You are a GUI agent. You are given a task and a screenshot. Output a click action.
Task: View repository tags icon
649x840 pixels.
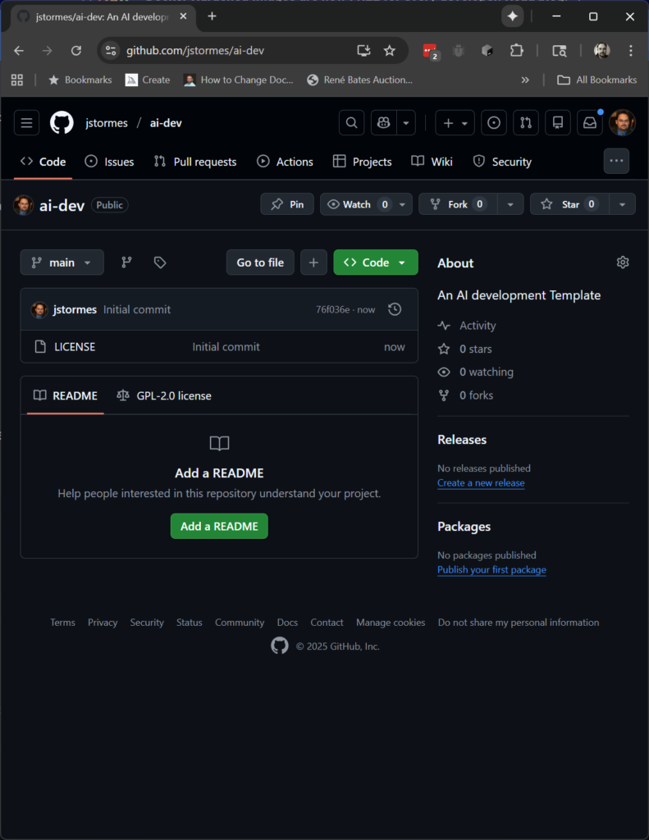tap(160, 262)
